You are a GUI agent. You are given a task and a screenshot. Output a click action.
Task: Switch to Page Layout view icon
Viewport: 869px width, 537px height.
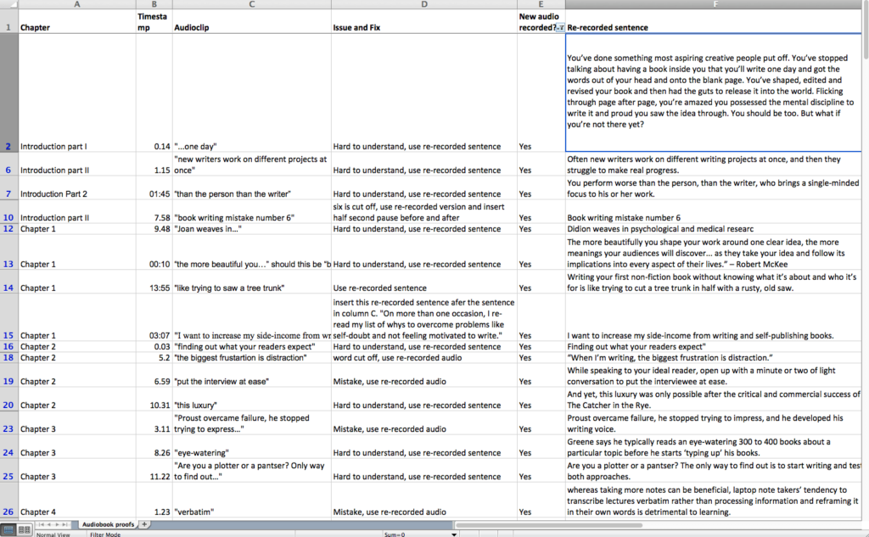[24, 530]
